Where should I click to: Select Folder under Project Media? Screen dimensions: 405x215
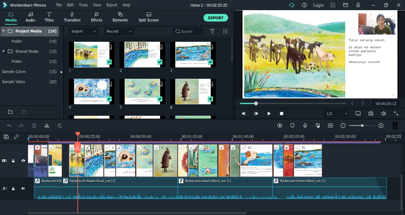click(x=17, y=41)
